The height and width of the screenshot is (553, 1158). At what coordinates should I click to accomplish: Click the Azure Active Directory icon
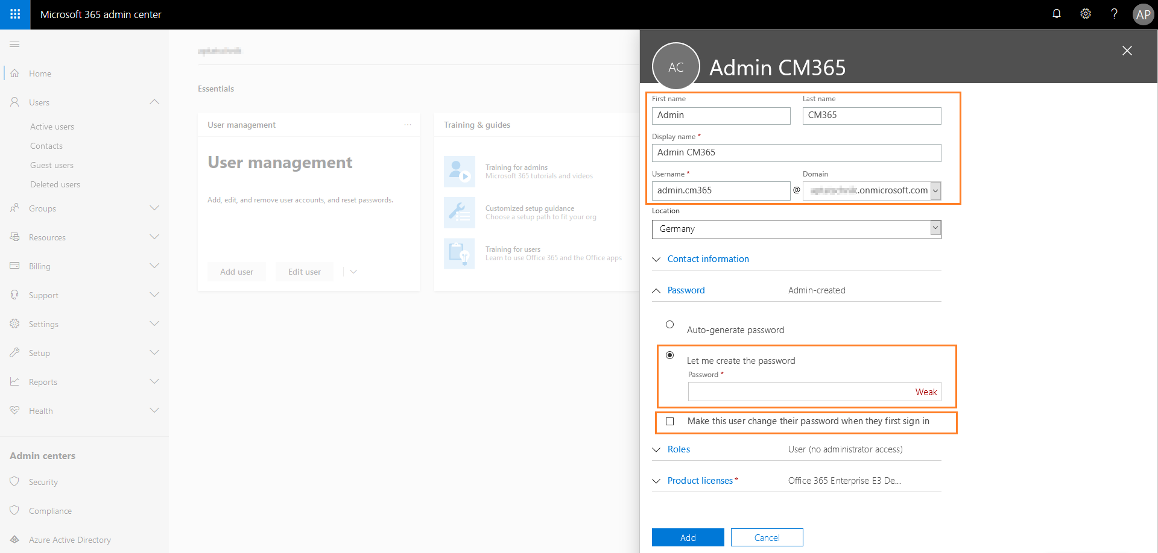[14, 540]
